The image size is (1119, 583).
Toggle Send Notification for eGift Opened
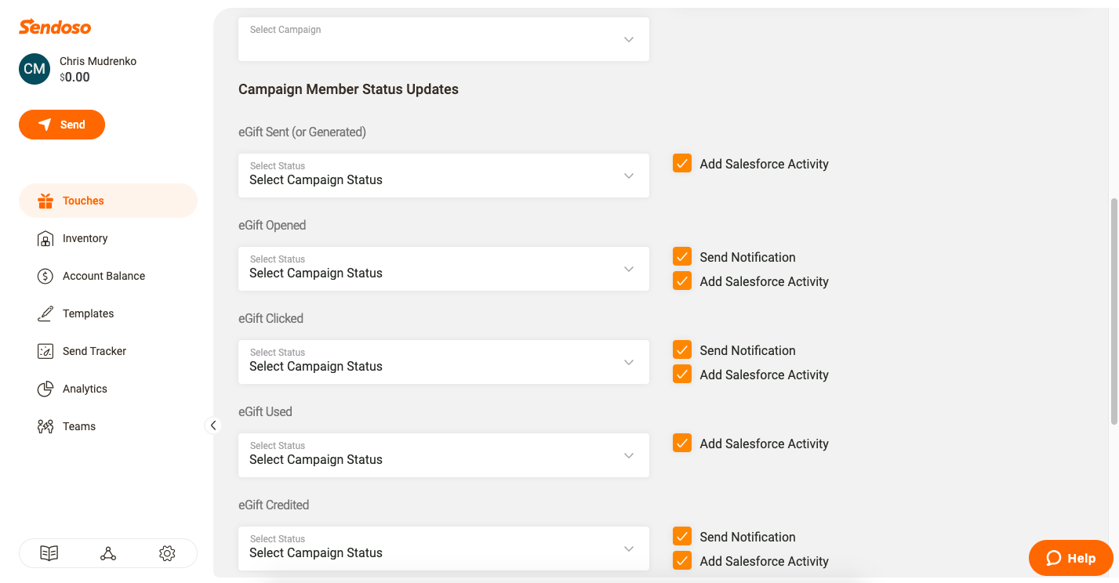click(x=682, y=257)
